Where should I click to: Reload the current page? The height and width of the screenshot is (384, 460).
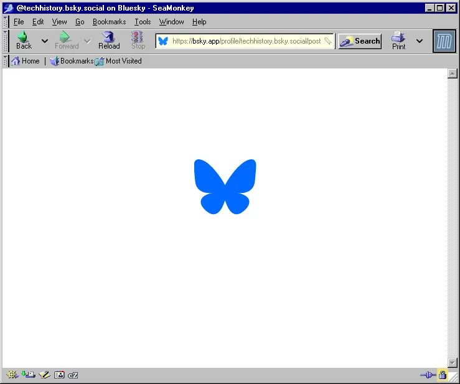[109, 41]
